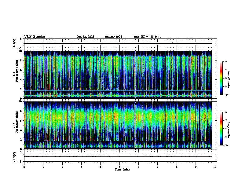242x187 pixels.
Task: Click the ch.1 spectrogram color bar
Action: tap(221, 78)
